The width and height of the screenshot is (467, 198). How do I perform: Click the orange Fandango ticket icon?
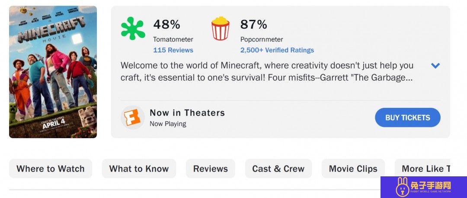[x=133, y=117]
